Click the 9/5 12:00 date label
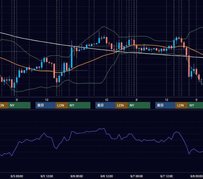The width and height of the screenshot is (203, 179). (x=47, y=176)
